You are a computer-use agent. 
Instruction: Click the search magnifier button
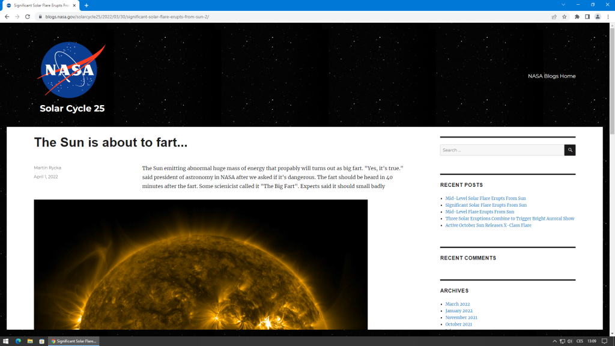569,150
